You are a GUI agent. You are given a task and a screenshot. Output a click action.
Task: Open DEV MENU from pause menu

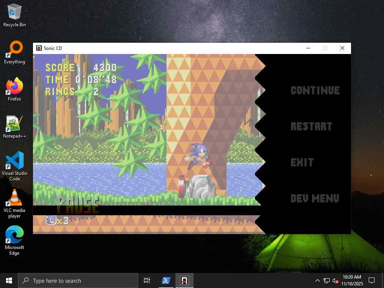click(x=315, y=198)
